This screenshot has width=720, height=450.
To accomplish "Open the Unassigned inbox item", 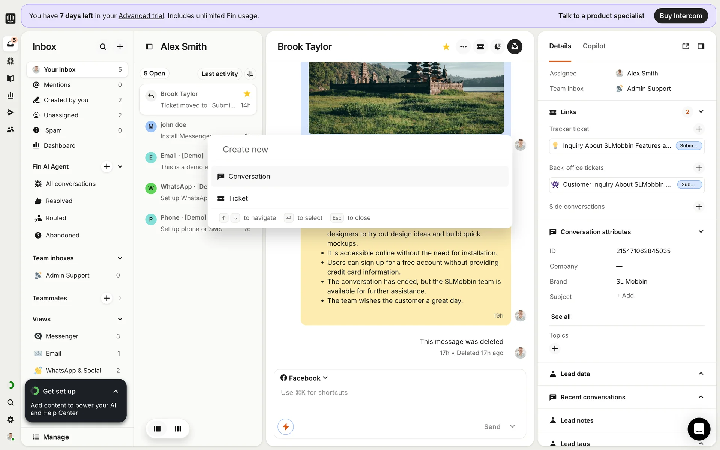I will click(x=61, y=115).
